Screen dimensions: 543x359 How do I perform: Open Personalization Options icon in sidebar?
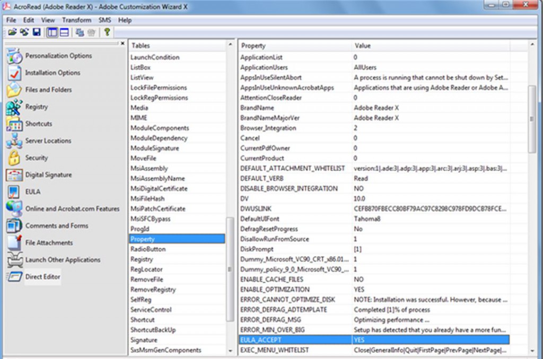pyautogui.click(x=14, y=56)
